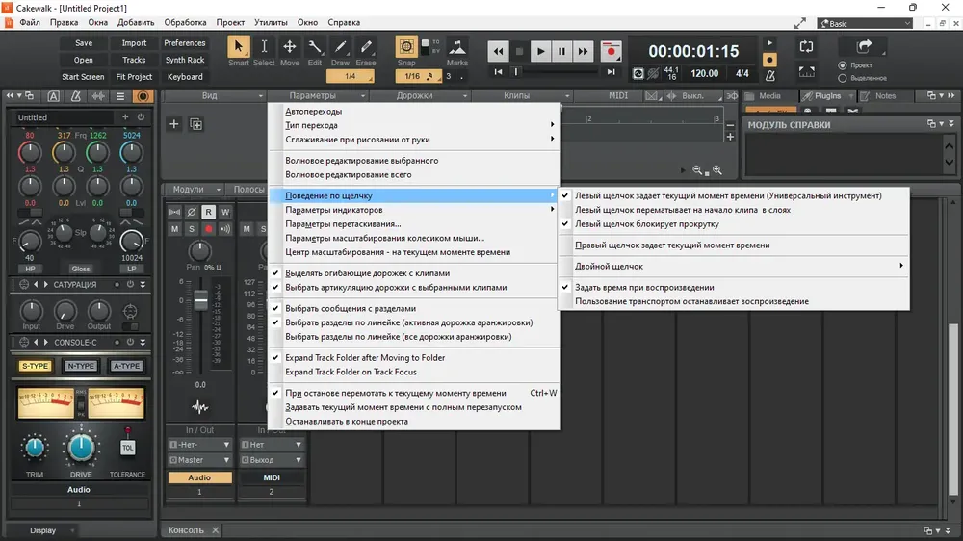Click the red Record button

click(x=611, y=52)
